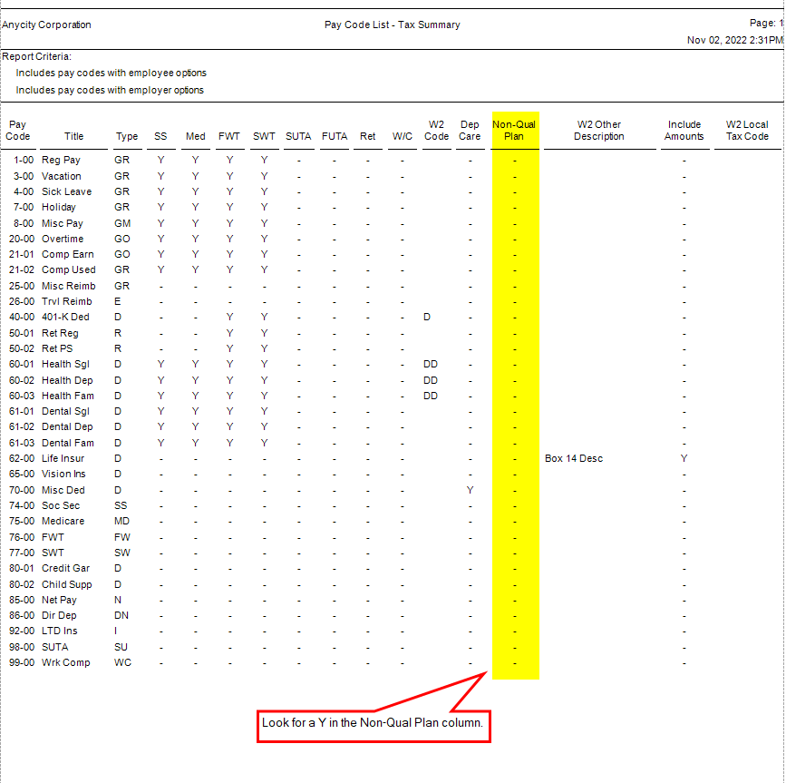Click the 'Comp Earn' title cell
Image resolution: width=786 pixels, height=783 pixels.
(68, 254)
